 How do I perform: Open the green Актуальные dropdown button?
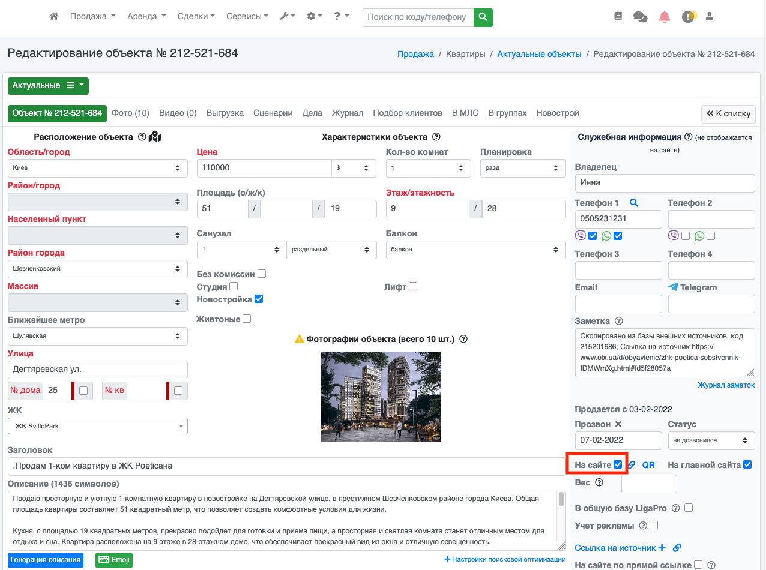pos(48,86)
